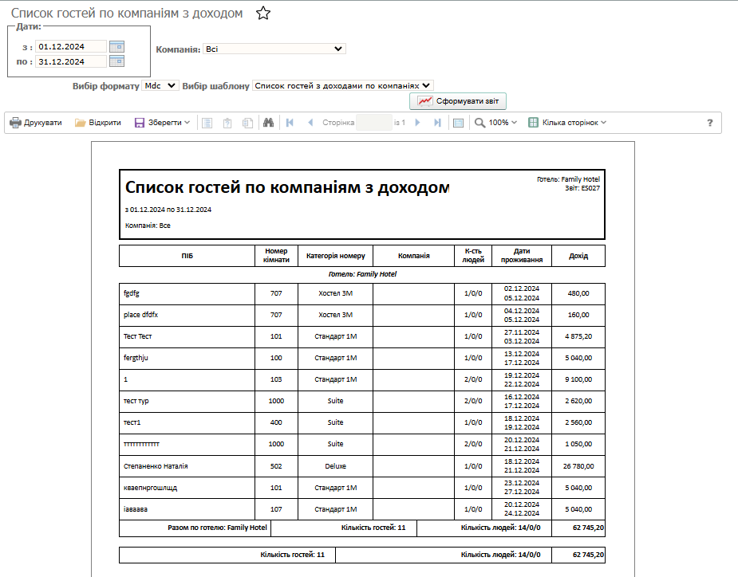Expand the Компанія dropdown showing Всі

coord(274,49)
